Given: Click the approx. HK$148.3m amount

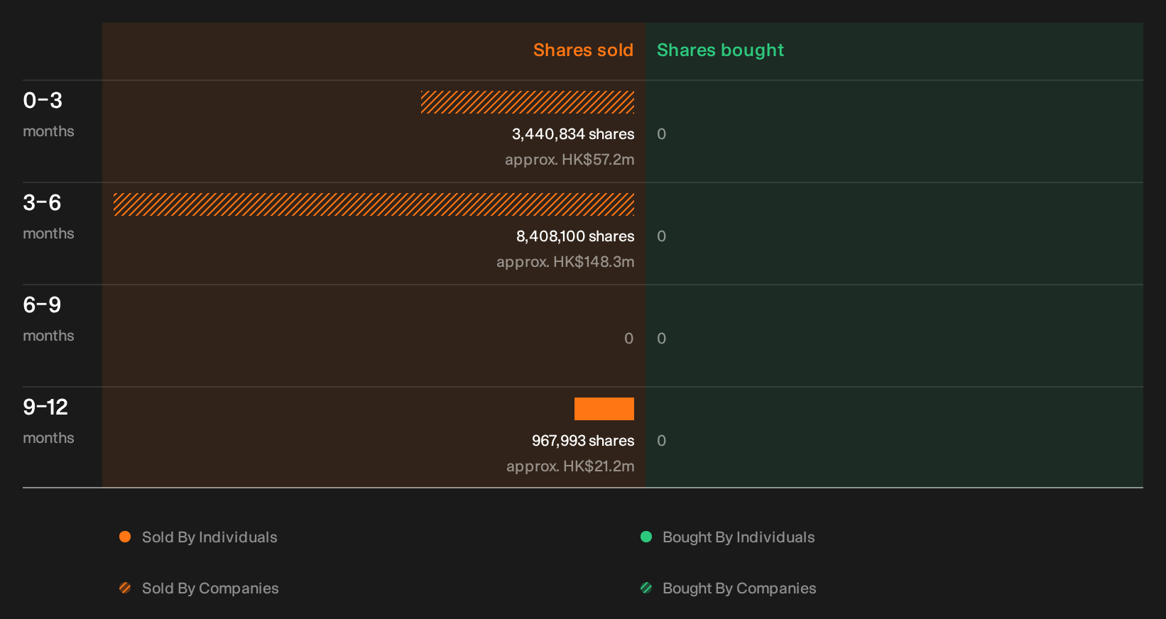Looking at the screenshot, I should [x=565, y=262].
